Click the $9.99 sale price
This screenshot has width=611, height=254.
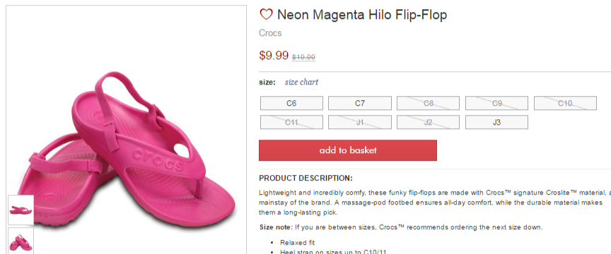[274, 55]
